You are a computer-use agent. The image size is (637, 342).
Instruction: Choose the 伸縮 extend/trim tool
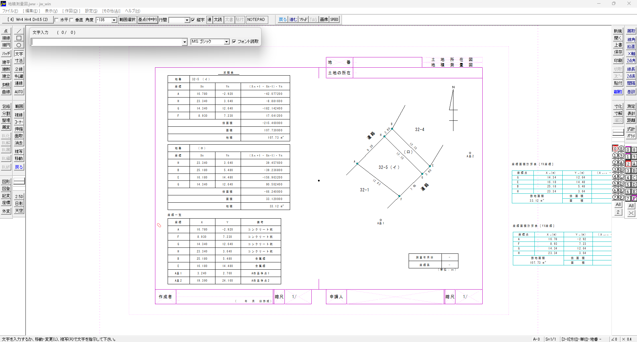click(19, 129)
